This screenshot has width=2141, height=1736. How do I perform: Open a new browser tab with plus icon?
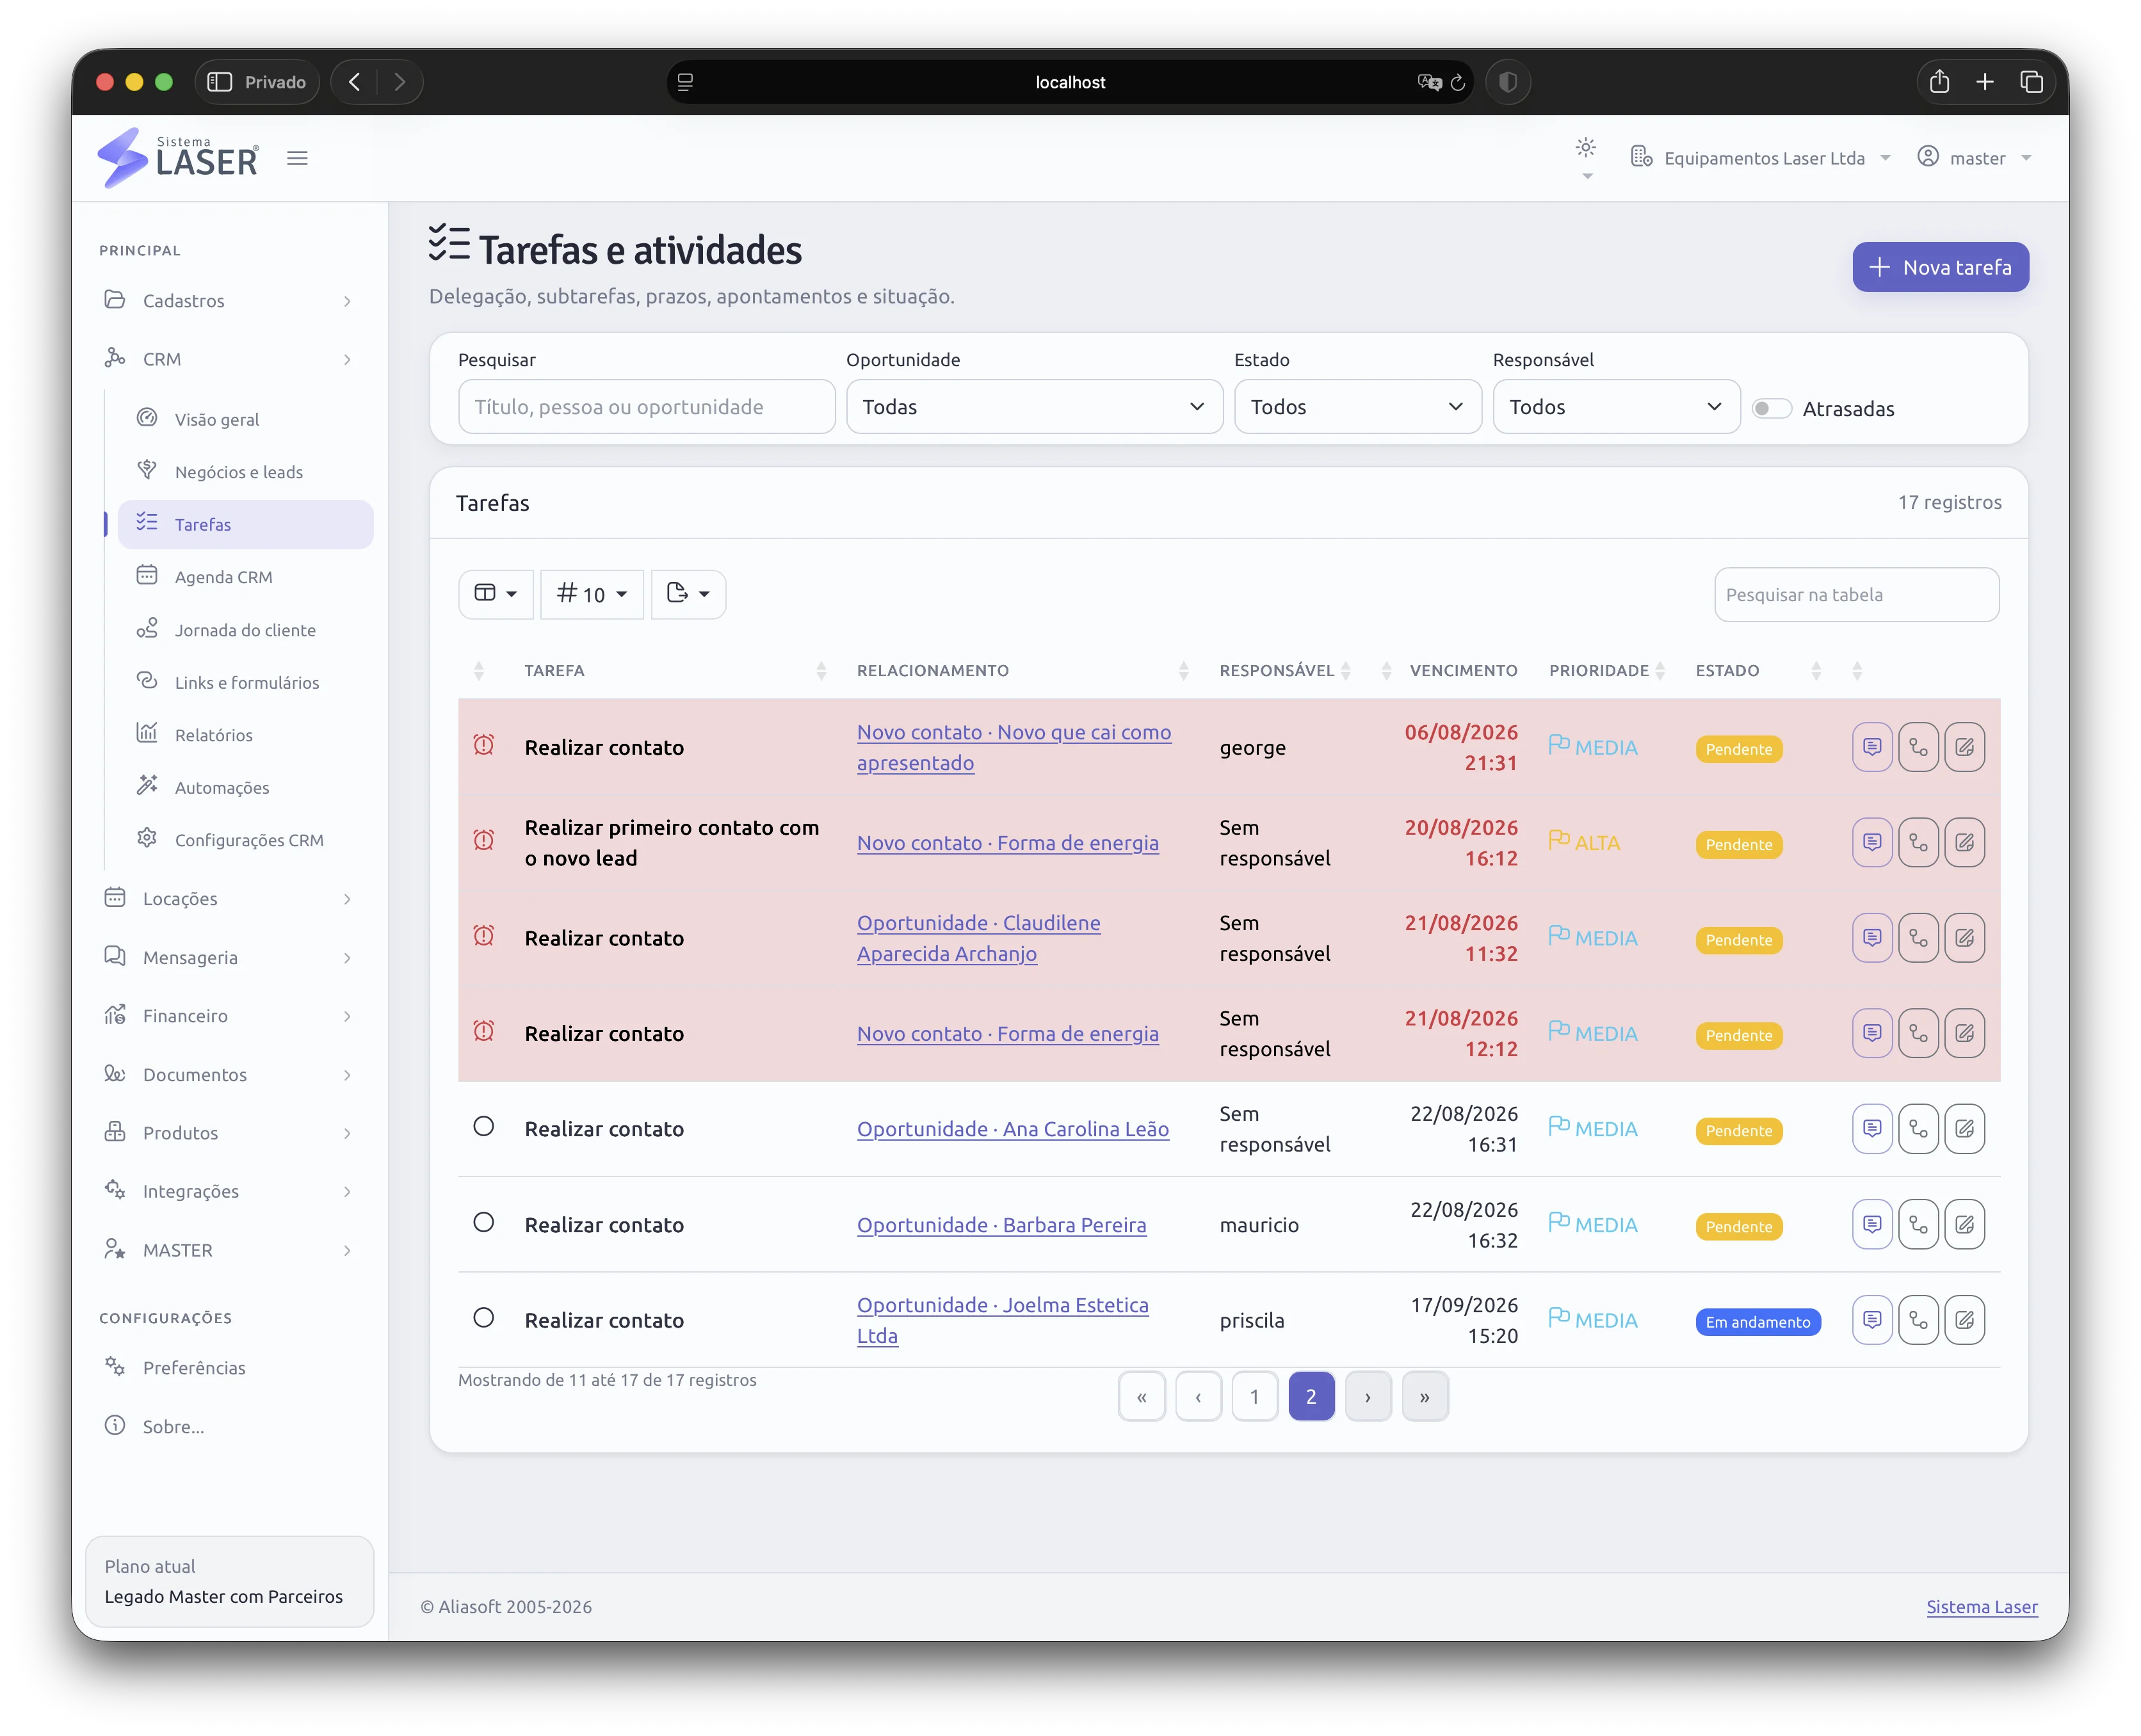point(1985,82)
